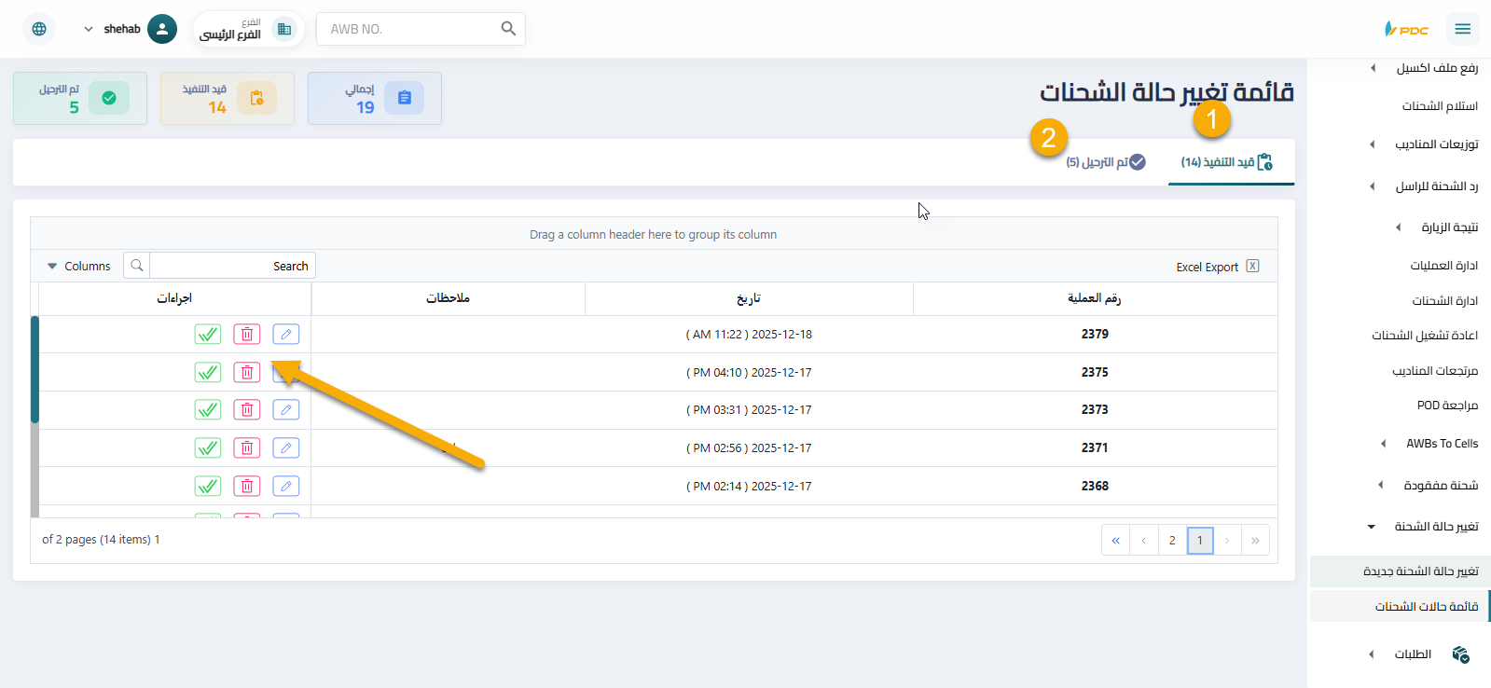Click the globe language icon
The height and width of the screenshot is (688, 1491).
click(x=39, y=29)
